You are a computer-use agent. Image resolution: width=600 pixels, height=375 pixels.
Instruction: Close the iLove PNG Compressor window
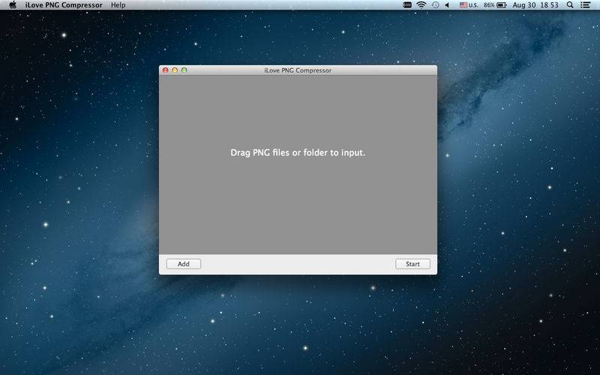[x=166, y=70]
